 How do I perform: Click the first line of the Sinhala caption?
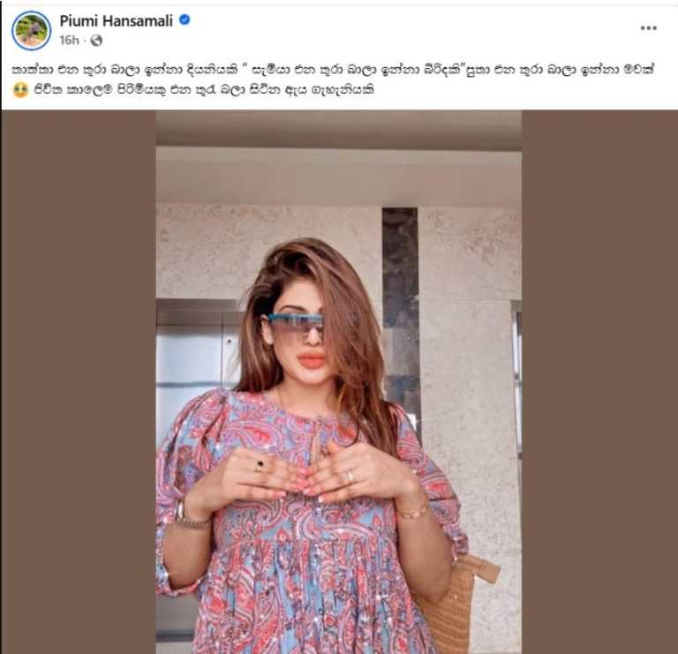point(333,69)
